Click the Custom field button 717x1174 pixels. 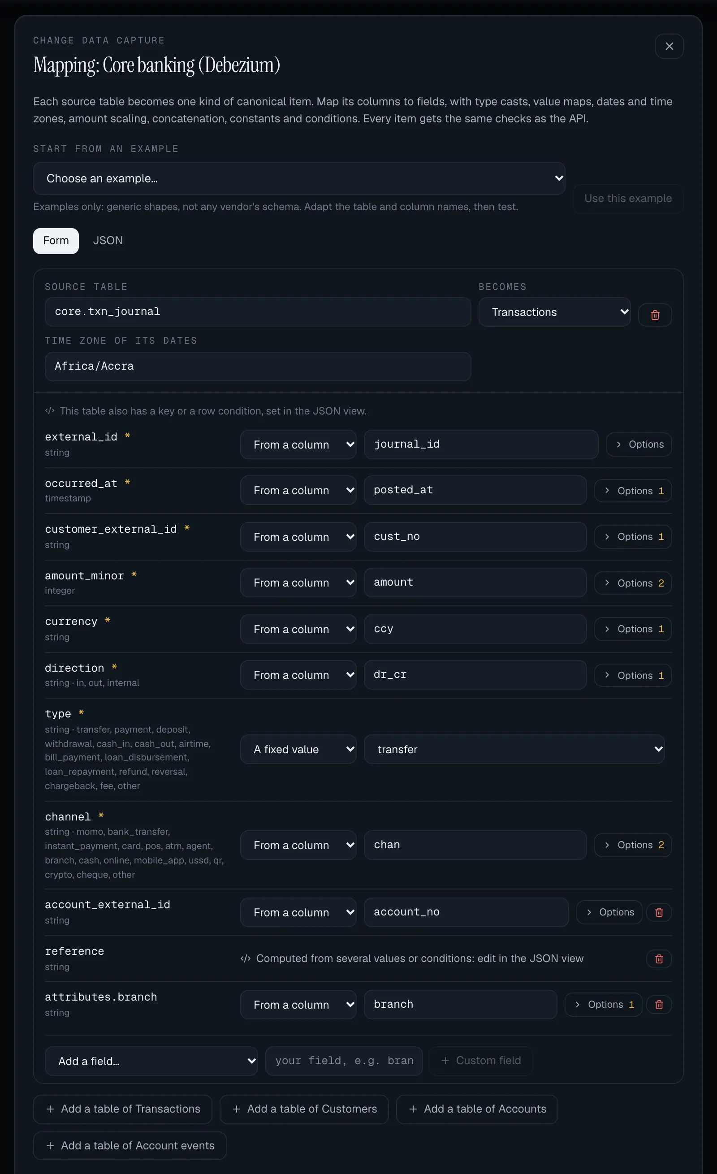click(x=480, y=1061)
